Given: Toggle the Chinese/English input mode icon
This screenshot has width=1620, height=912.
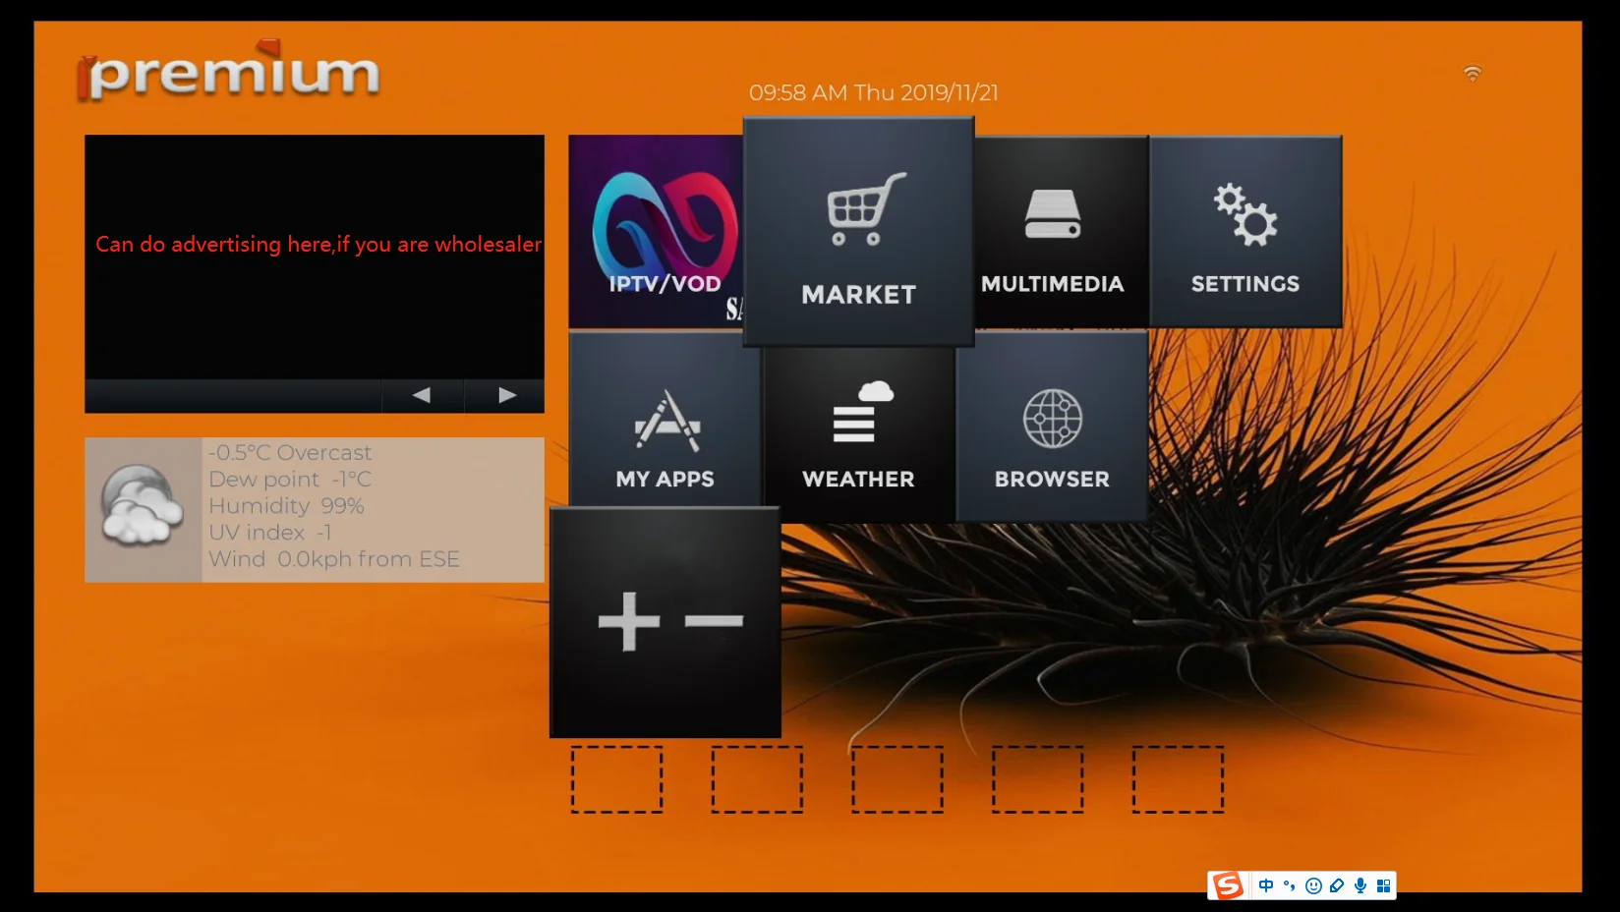Looking at the screenshot, I should point(1266,885).
